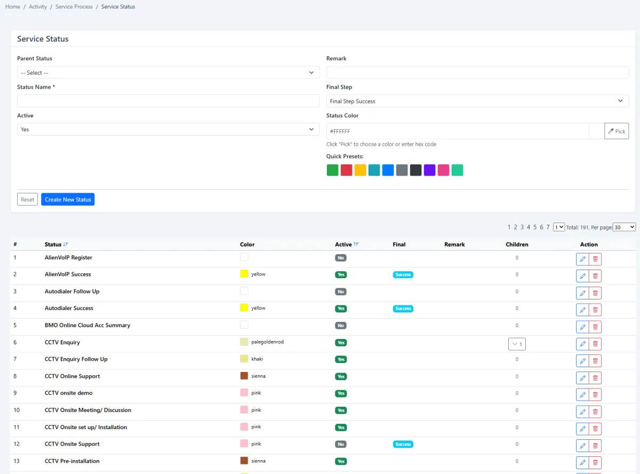Delete the CCTV onsite demo row
This screenshot has width=640, height=474.
click(x=595, y=395)
